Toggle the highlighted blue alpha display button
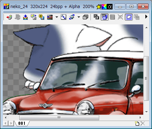 [104, 17]
